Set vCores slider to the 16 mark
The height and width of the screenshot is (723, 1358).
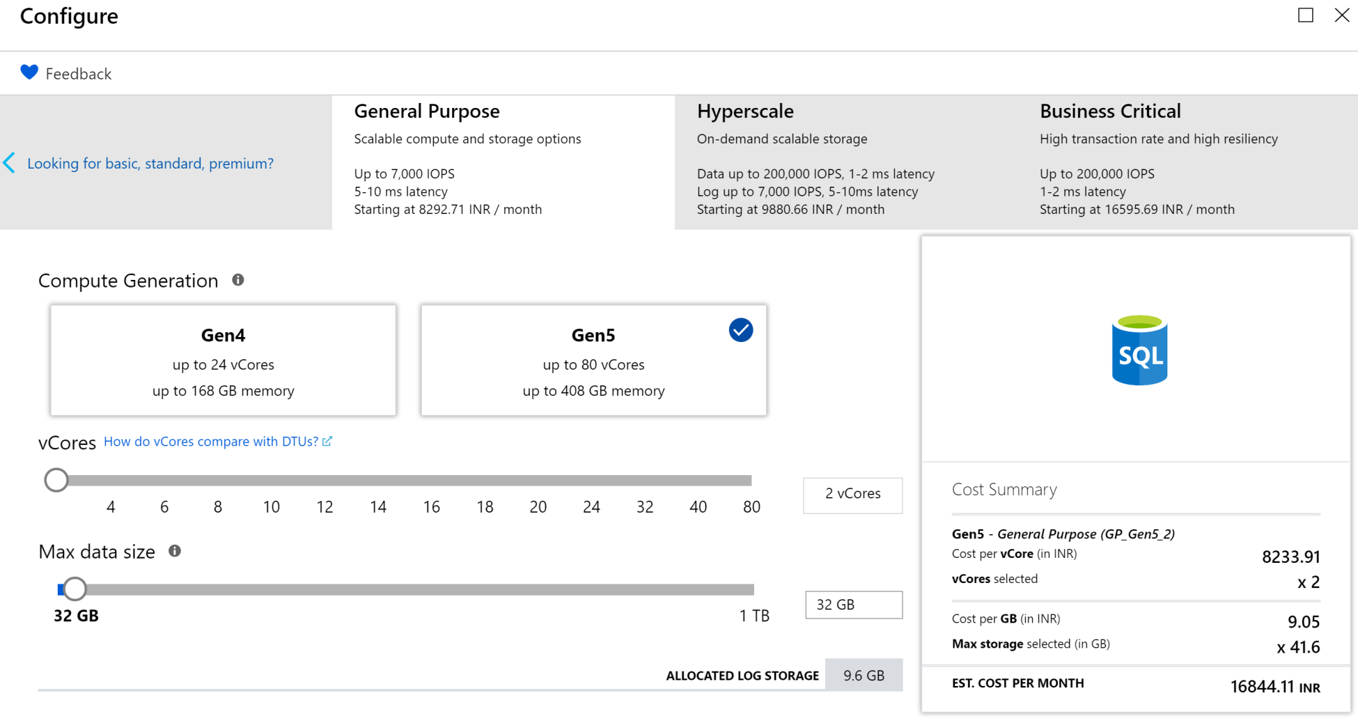(x=432, y=480)
